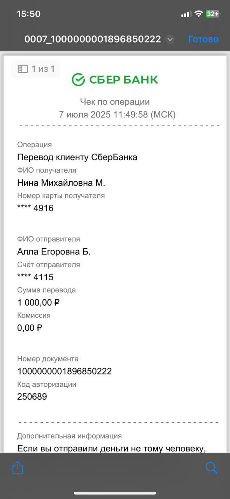230x499 pixels.
Task: Tap the recipient card number **** 4916
Action: coord(35,208)
